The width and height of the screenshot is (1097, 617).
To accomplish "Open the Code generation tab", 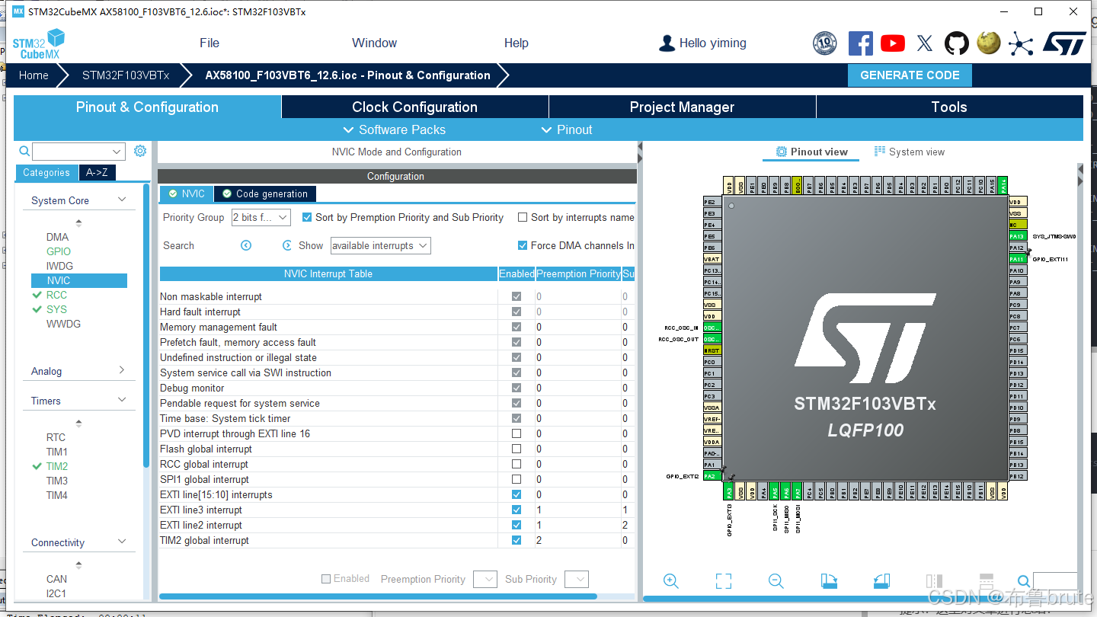I will pos(265,193).
